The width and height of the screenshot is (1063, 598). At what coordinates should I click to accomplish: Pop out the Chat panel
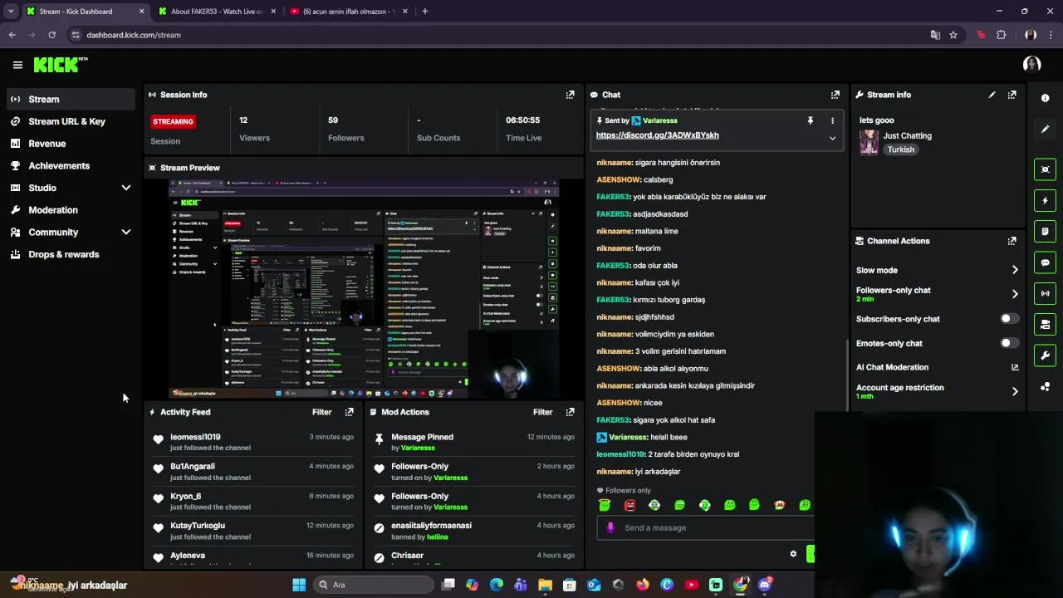tap(835, 95)
